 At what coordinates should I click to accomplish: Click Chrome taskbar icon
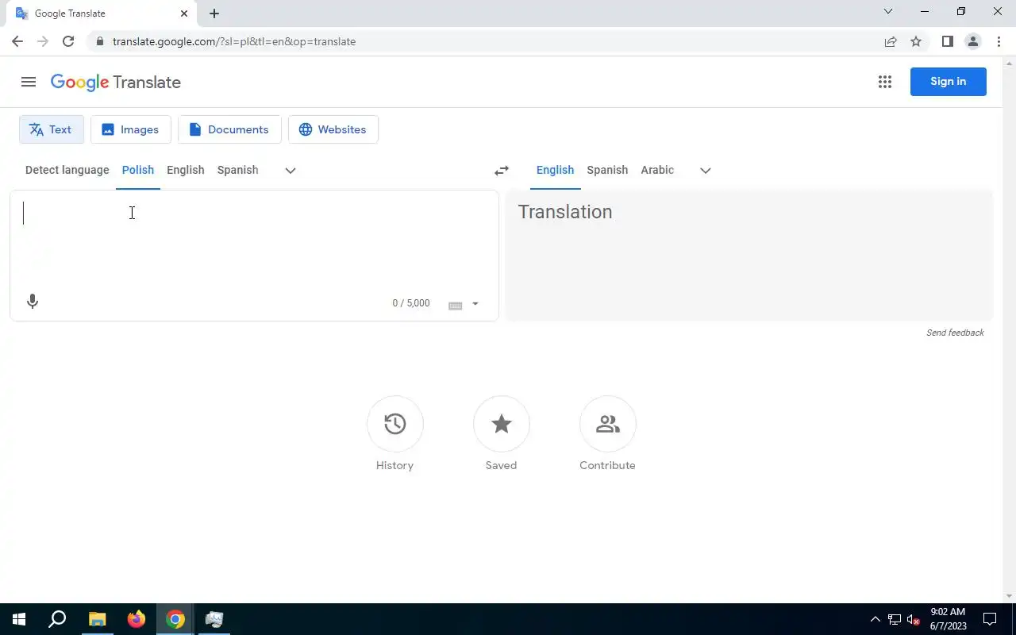[175, 619]
